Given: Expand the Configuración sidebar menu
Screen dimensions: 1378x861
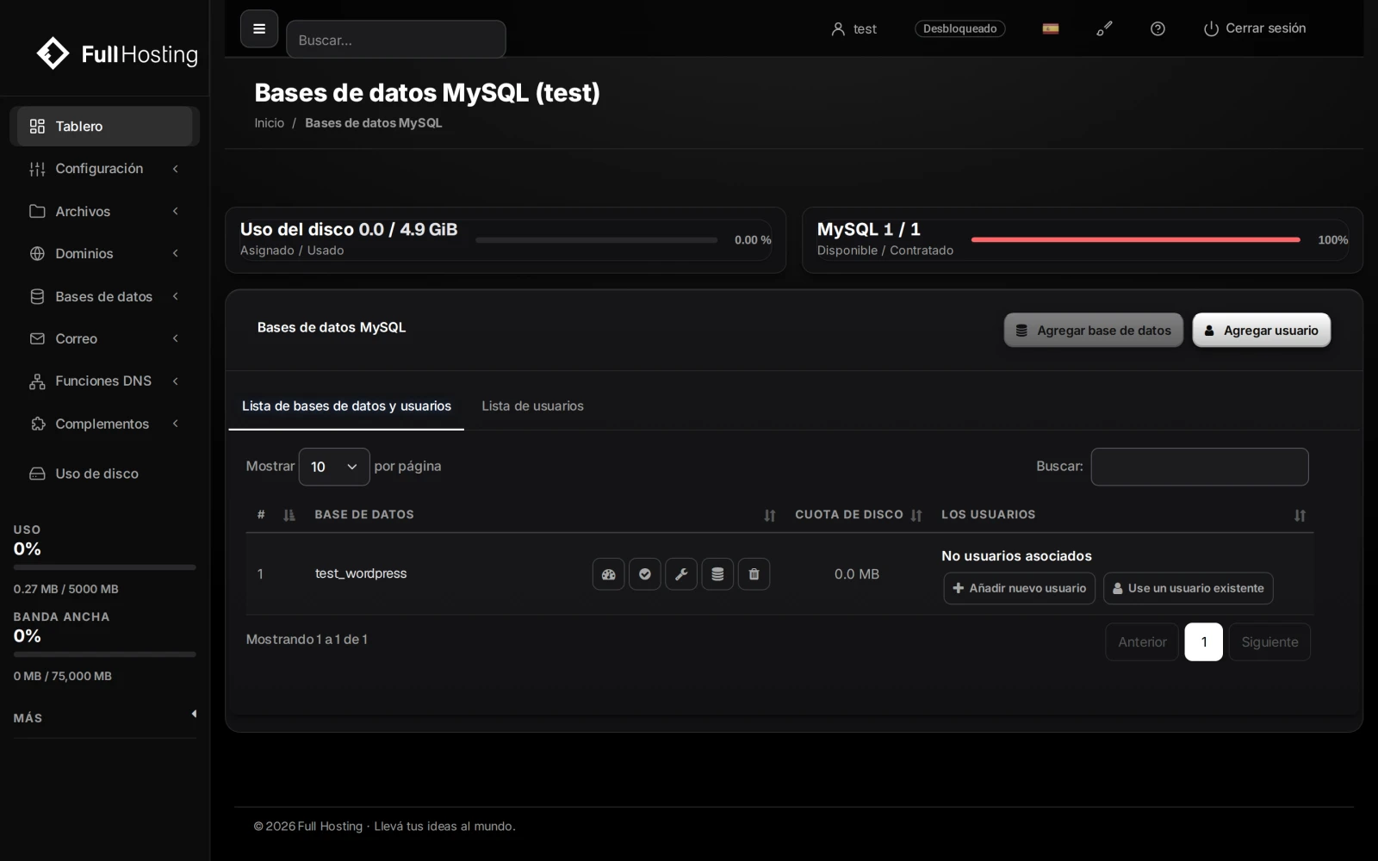Looking at the screenshot, I should click(104, 169).
